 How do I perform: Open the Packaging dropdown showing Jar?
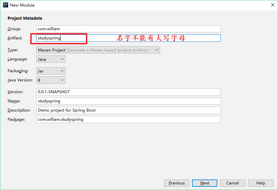pos(51,71)
